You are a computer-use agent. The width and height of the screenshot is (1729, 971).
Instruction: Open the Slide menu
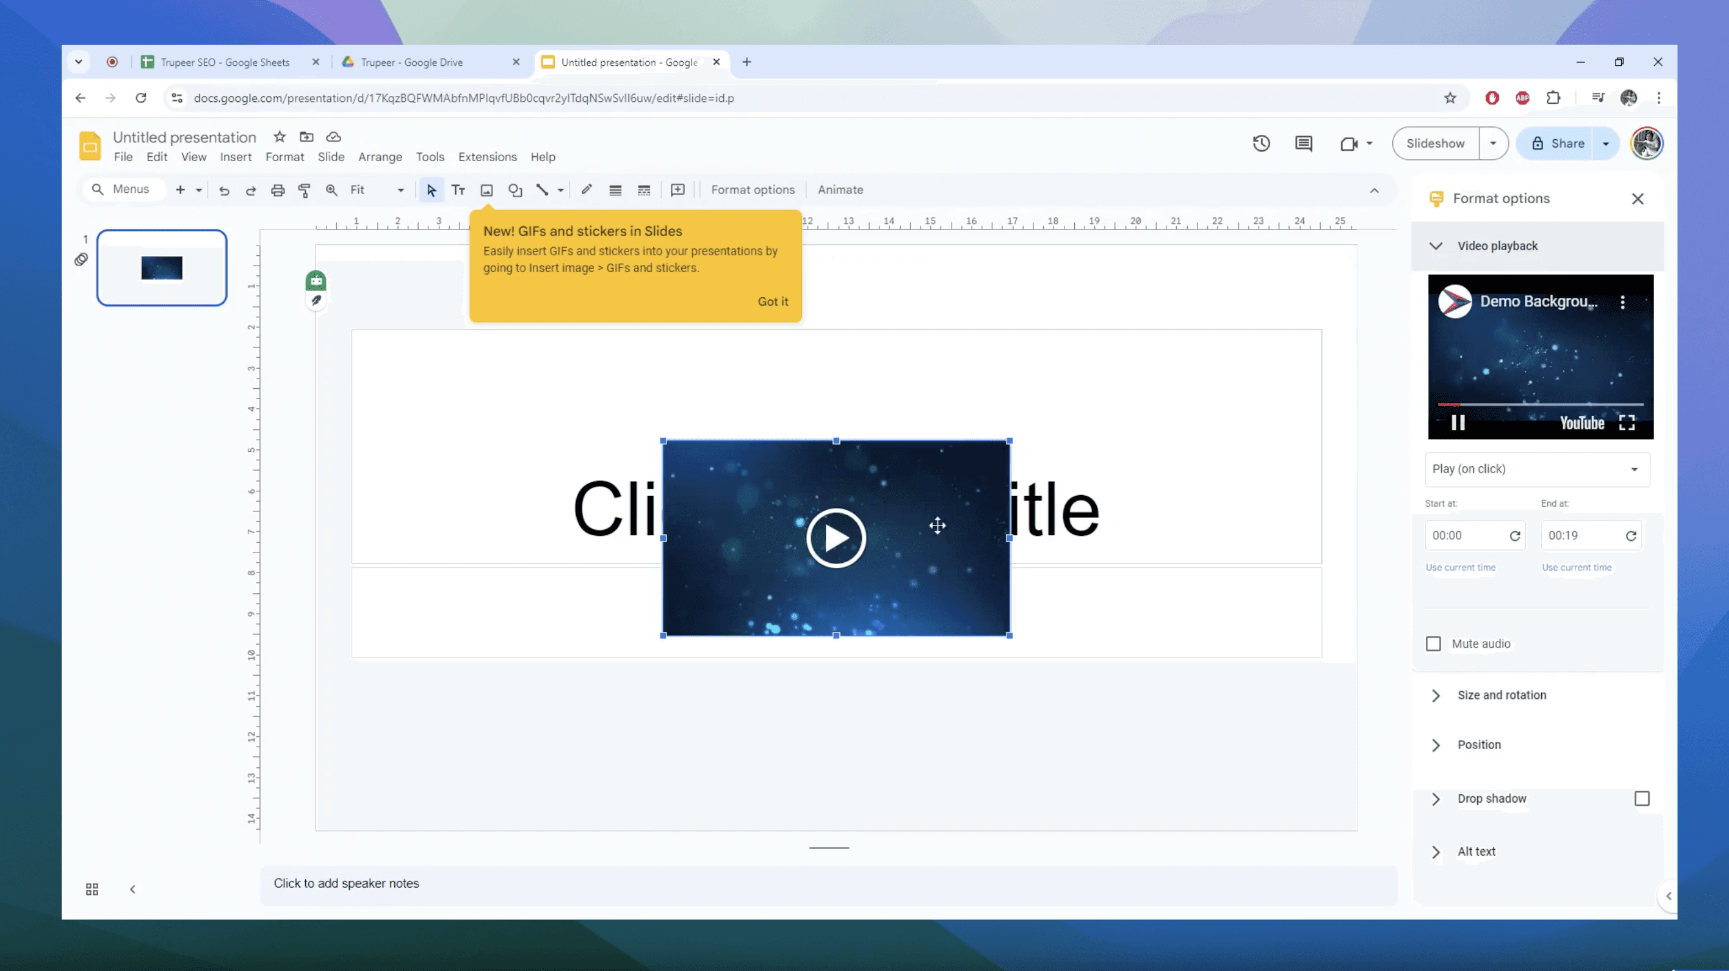tap(330, 157)
